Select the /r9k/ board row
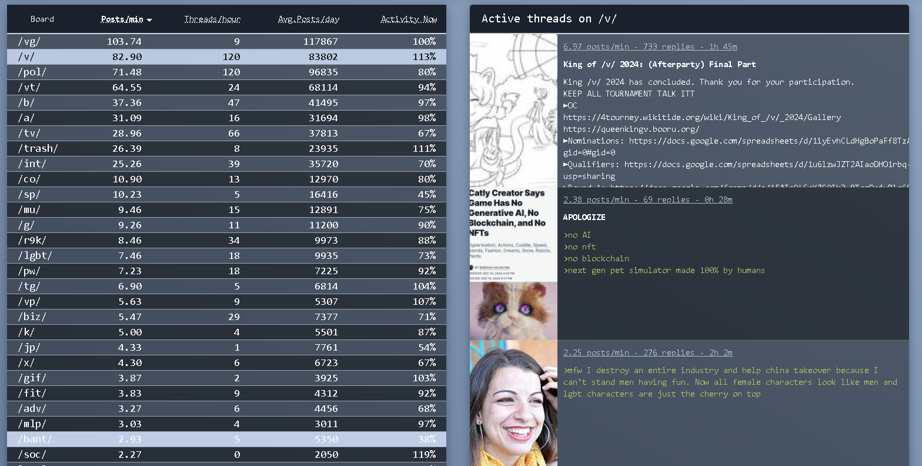Image resolution: width=922 pixels, height=466 pixels. click(226, 241)
